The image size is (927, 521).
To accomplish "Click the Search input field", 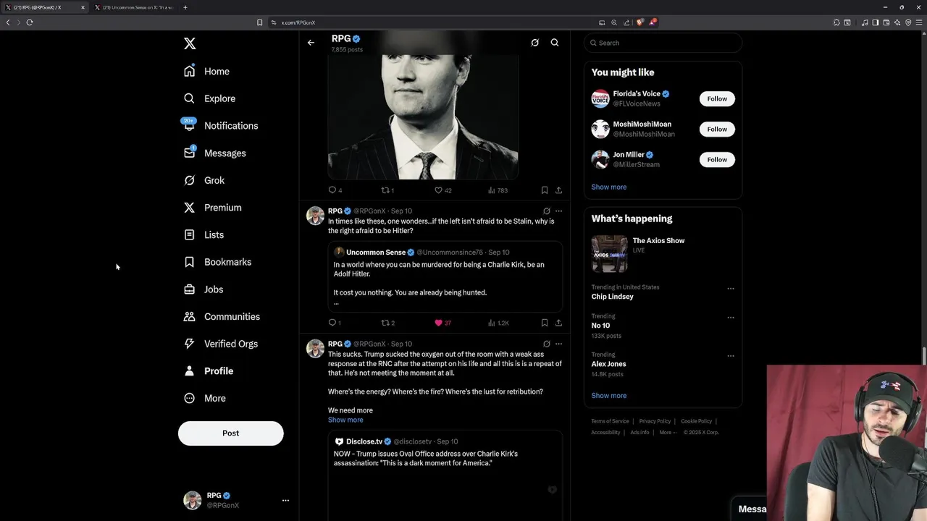I will coord(663,43).
